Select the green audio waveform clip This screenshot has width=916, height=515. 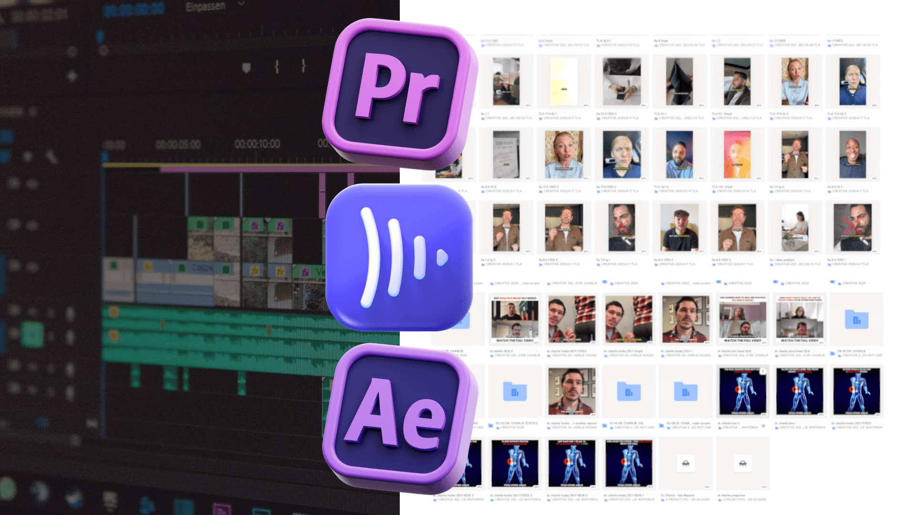tap(215, 334)
